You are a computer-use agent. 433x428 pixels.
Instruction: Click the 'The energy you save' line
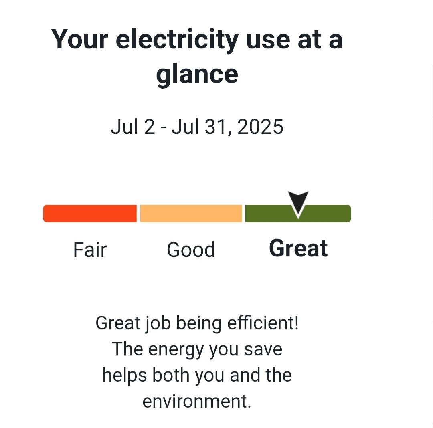coord(197,349)
